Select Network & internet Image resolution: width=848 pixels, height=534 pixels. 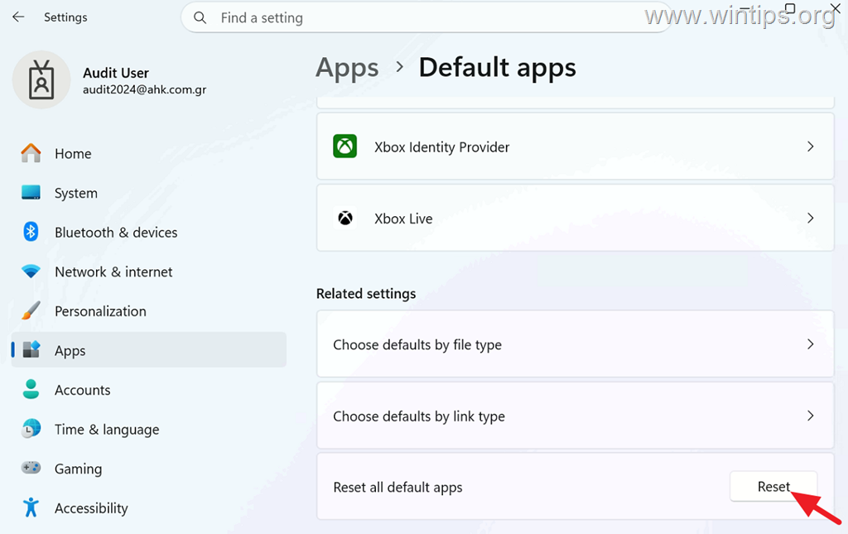pyautogui.click(x=149, y=272)
